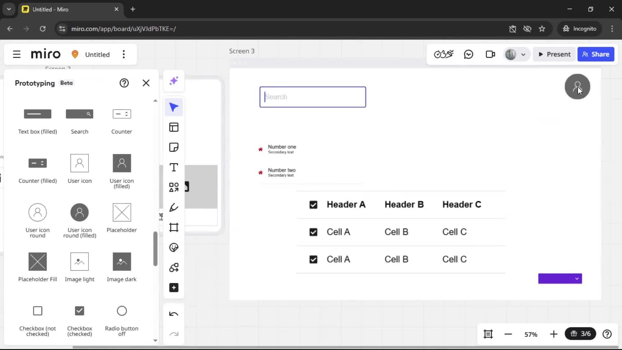Open board options three-dot menu

[x=124, y=54]
